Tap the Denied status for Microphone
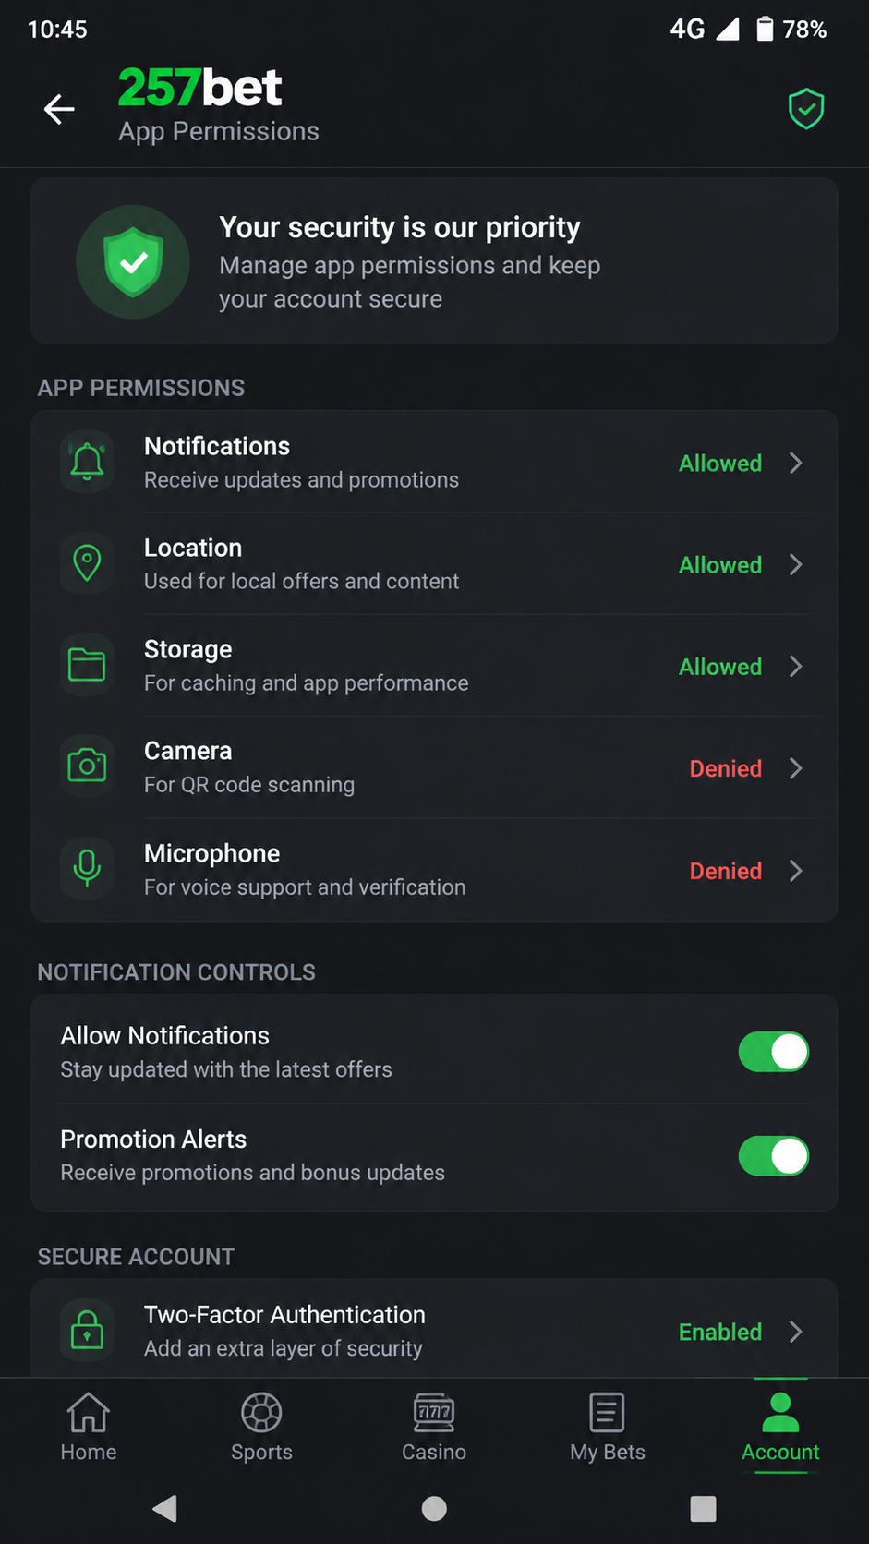869x1544 pixels. (726, 871)
